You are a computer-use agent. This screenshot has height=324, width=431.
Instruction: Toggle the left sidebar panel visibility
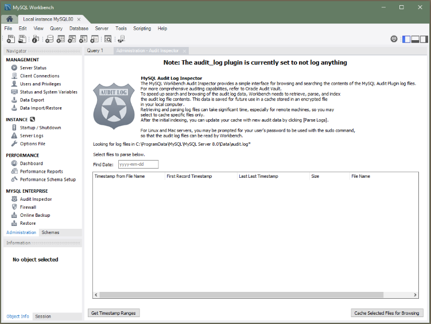coord(406,39)
